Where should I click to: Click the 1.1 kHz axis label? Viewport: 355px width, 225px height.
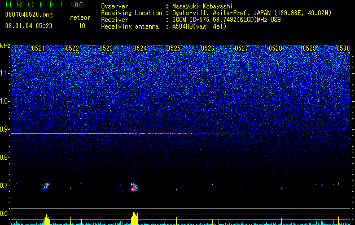coord(5,73)
